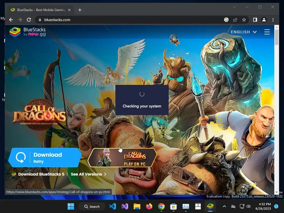Image resolution: width=284 pixels, height=213 pixels.
Task: Click the blue Download Retry button
Action: click(x=45, y=158)
